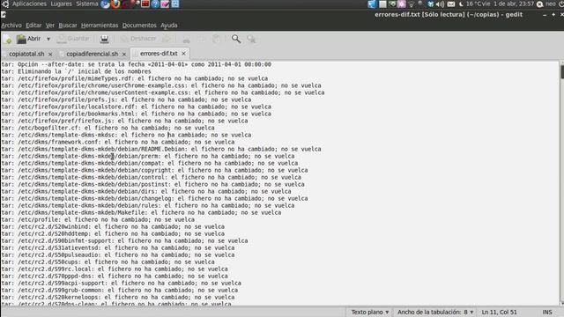Close the copiatotal.sh tab
The image size is (564, 317).
pyautogui.click(x=50, y=54)
